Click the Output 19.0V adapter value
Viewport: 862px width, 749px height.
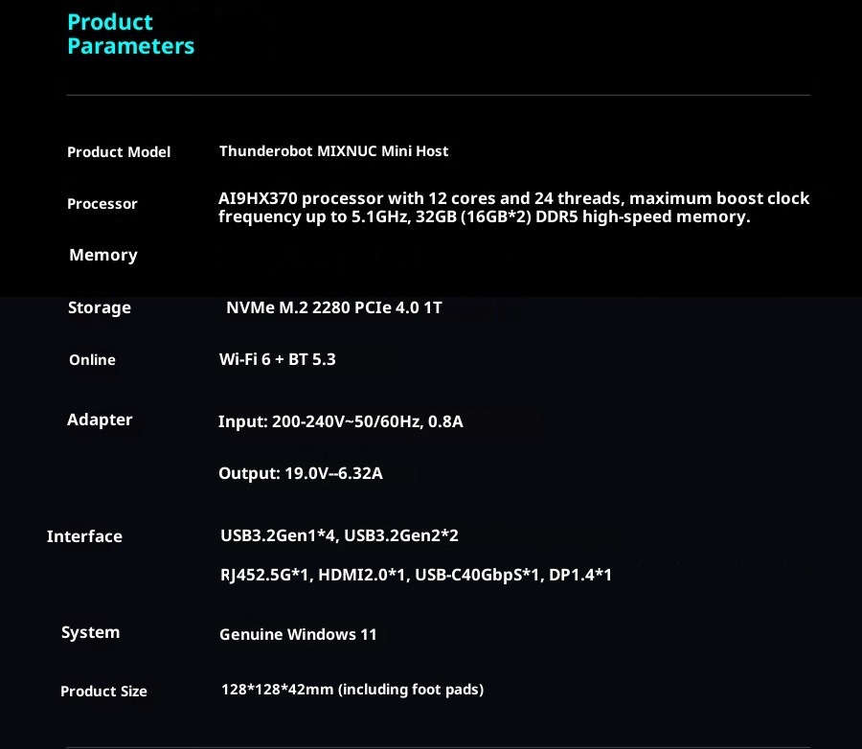pyautogui.click(x=300, y=473)
